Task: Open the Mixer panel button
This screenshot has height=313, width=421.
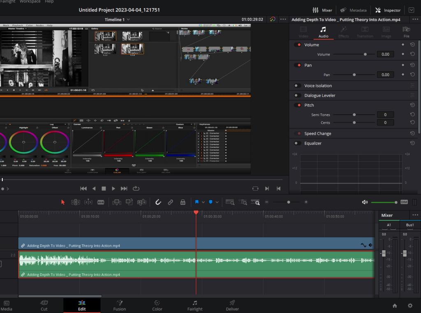Action: click(322, 10)
